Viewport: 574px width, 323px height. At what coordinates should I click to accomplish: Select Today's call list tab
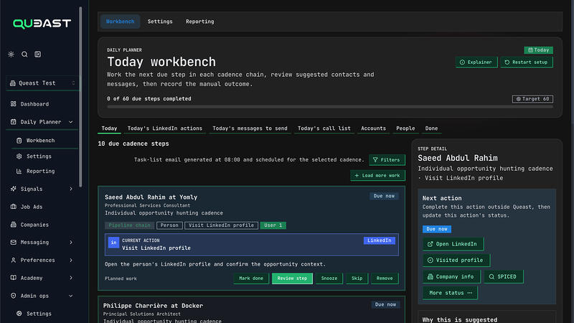point(324,128)
